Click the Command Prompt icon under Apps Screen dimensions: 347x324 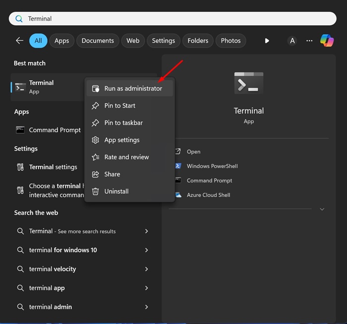pos(20,130)
